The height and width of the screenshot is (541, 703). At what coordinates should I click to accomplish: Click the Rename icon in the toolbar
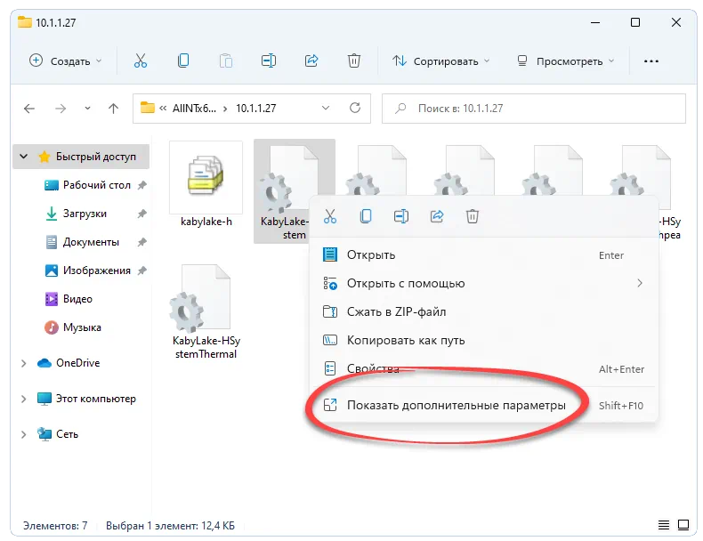coord(269,61)
